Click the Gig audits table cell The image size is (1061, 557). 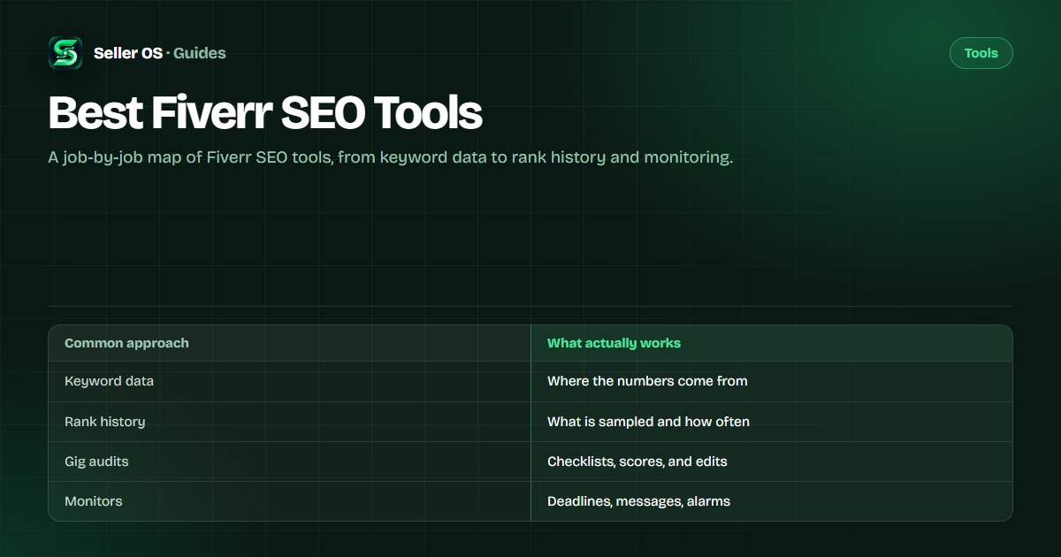point(289,462)
